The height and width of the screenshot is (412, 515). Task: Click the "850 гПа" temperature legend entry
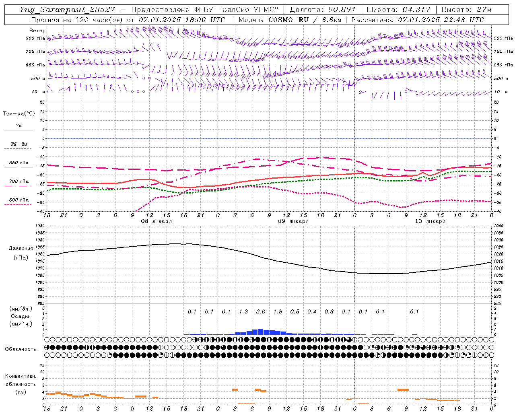(19, 163)
